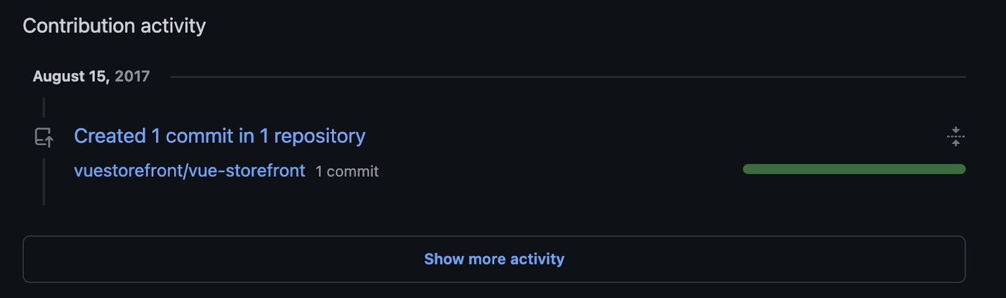Click the word repository in summary link
Viewport: 1006px width, 298px height.
point(320,136)
